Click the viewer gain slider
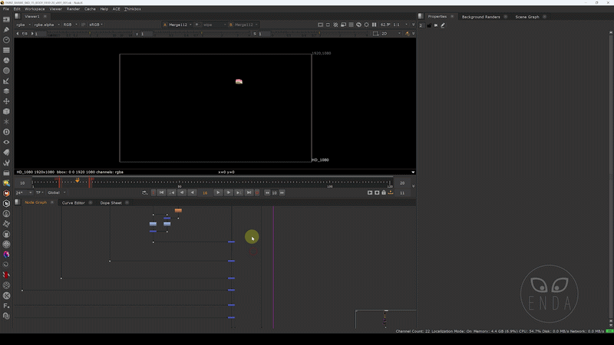614x345 pixels. pyautogui.click(x=90, y=34)
